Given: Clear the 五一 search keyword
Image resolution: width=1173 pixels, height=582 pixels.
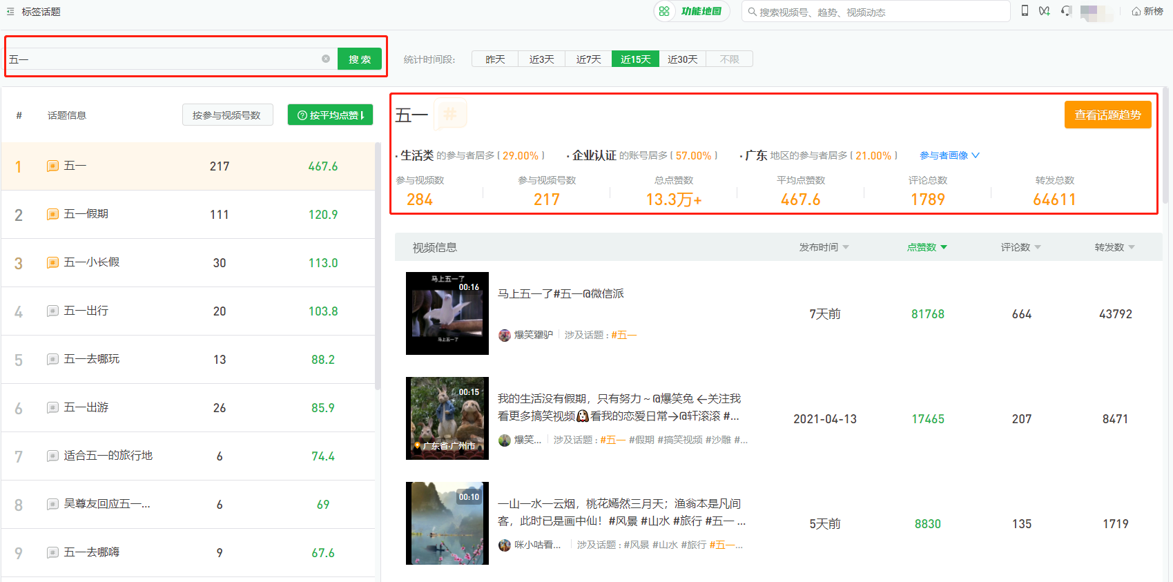Looking at the screenshot, I should (x=326, y=59).
